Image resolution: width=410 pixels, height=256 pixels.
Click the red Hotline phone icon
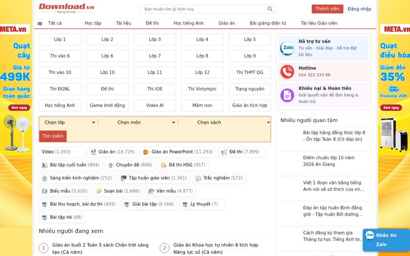click(x=287, y=72)
